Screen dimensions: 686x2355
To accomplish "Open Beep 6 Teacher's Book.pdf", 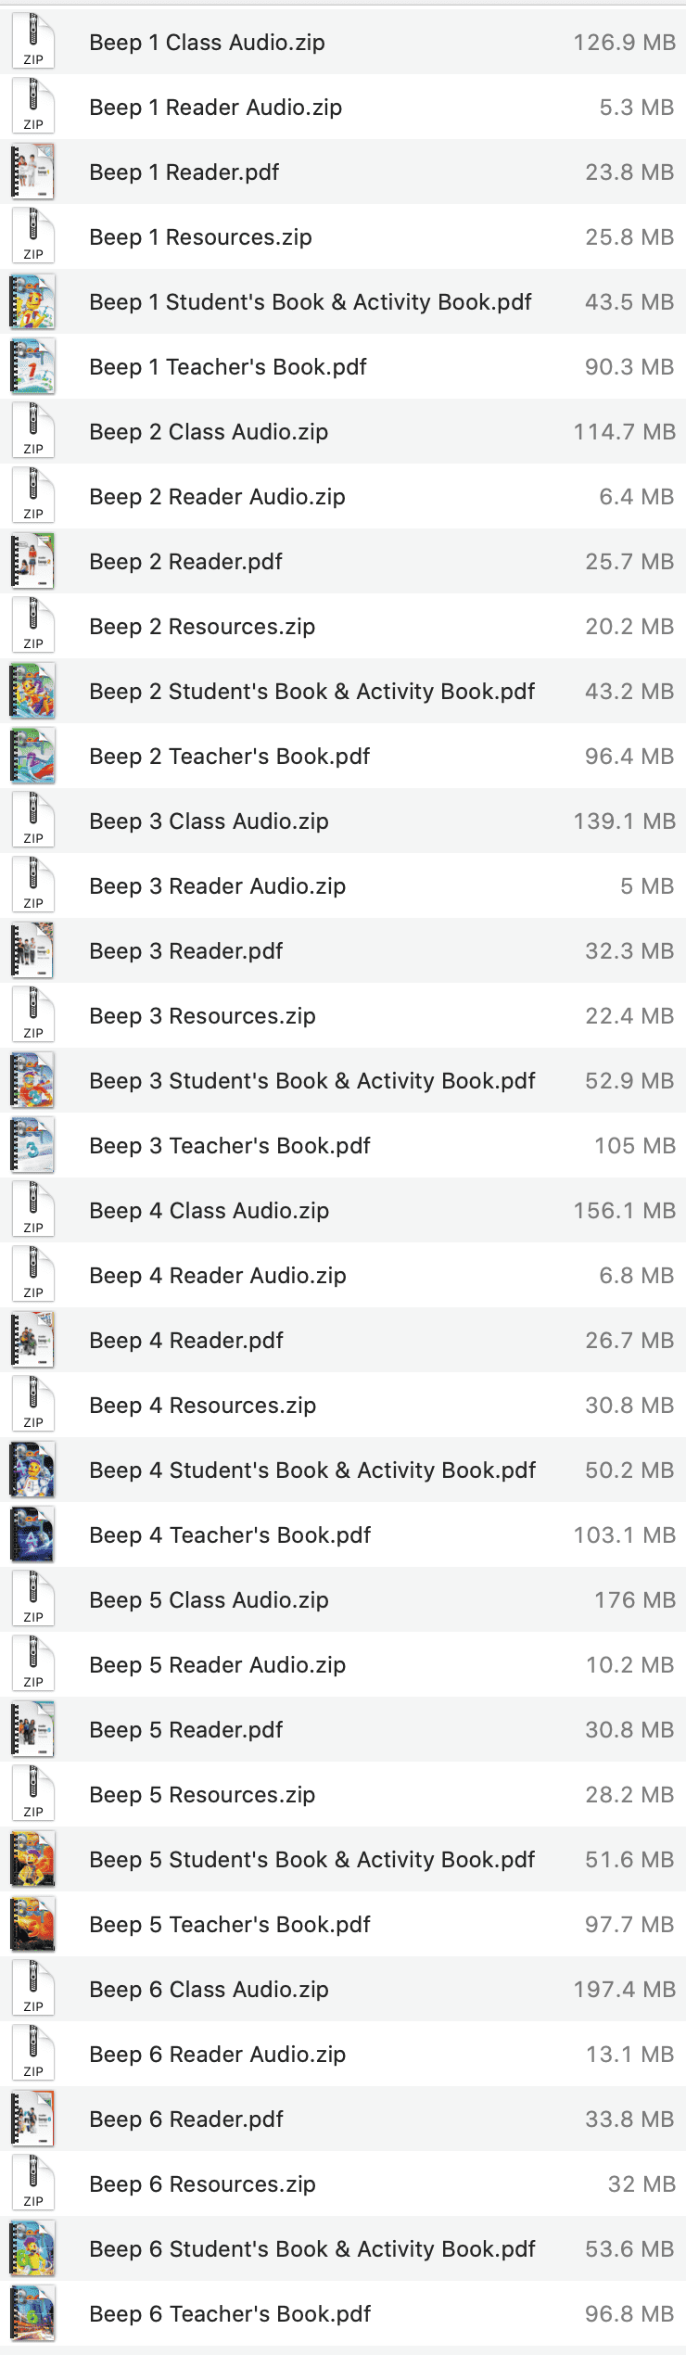I will point(230,2313).
